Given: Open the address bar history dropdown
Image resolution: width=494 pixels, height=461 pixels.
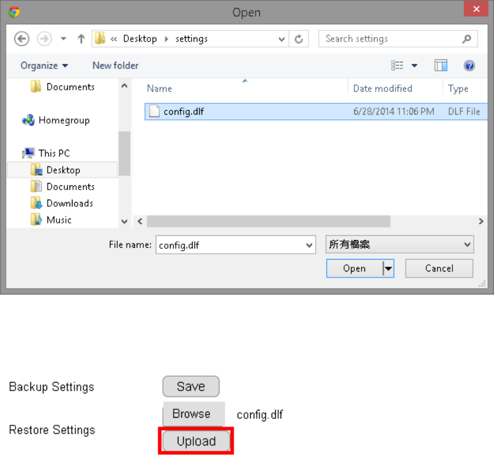Looking at the screenshot, I should [x=281, y=39].
